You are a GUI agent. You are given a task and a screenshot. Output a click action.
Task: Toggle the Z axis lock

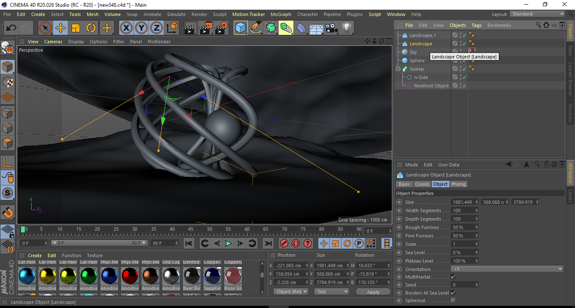pos(156,28)
